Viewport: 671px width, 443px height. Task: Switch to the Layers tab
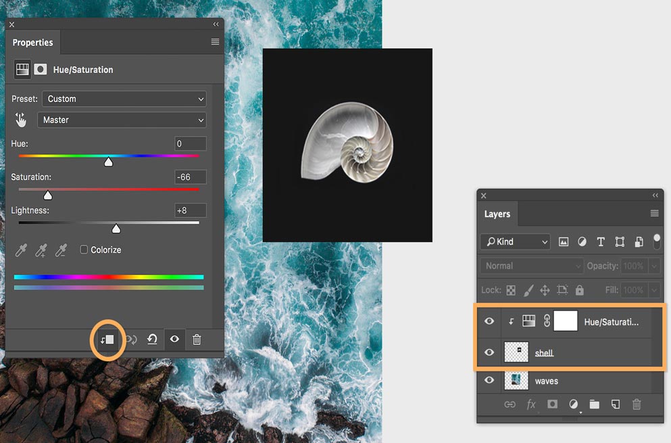[x=497, y=214]
